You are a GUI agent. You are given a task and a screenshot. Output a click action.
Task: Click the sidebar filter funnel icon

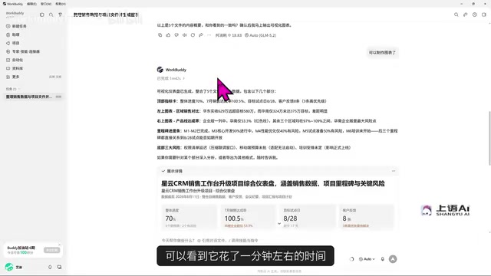point(60,15)
